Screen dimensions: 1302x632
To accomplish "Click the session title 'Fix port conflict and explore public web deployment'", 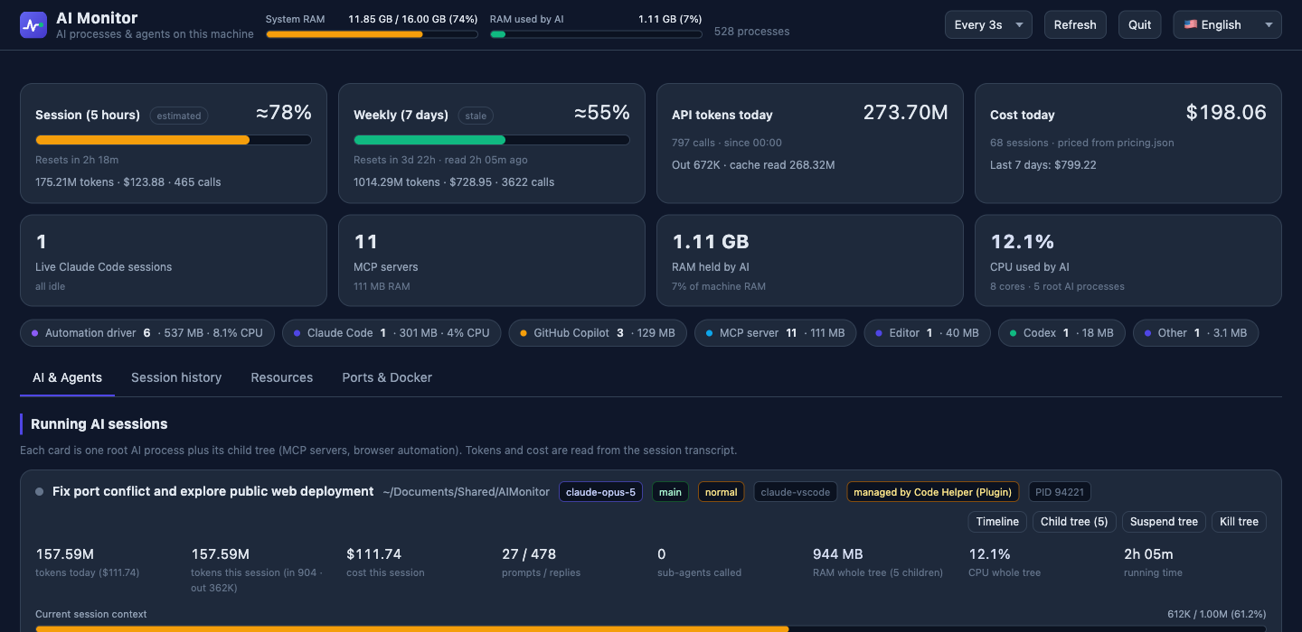I will [213, 491].
